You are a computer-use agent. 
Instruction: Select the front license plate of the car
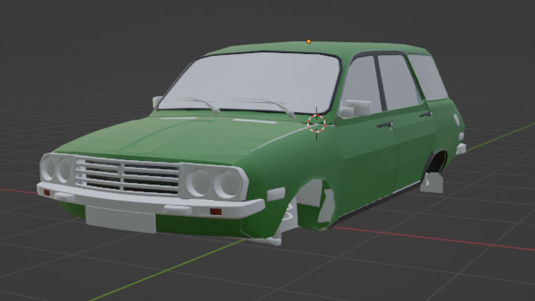pyautogui.click(x=120, y=219)
